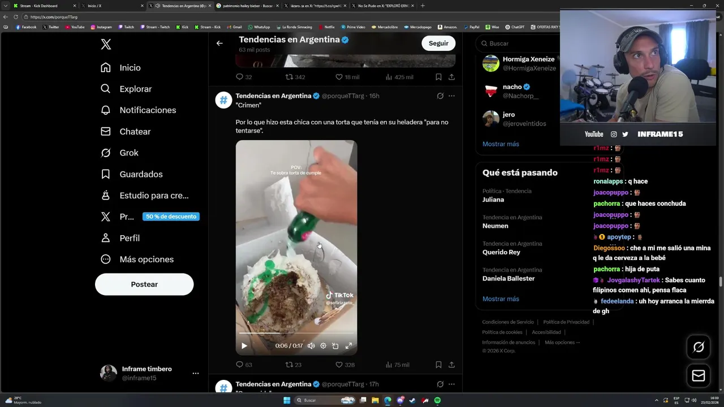Open Perfil in sidebar
The height and width of the screenshot is (407, 724).
point(120,238)
